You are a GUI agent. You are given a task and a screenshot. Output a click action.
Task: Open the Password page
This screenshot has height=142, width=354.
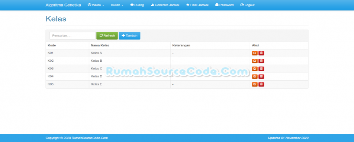224,5
